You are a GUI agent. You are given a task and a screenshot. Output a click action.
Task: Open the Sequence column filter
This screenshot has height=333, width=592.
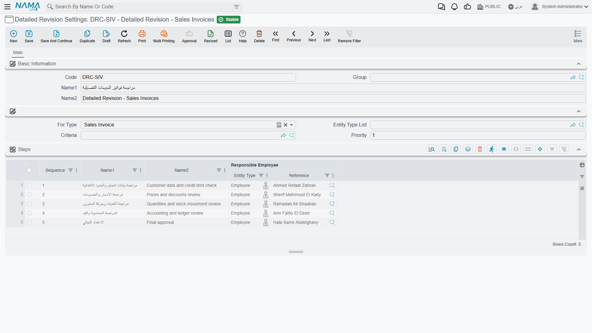coord(71,170)
